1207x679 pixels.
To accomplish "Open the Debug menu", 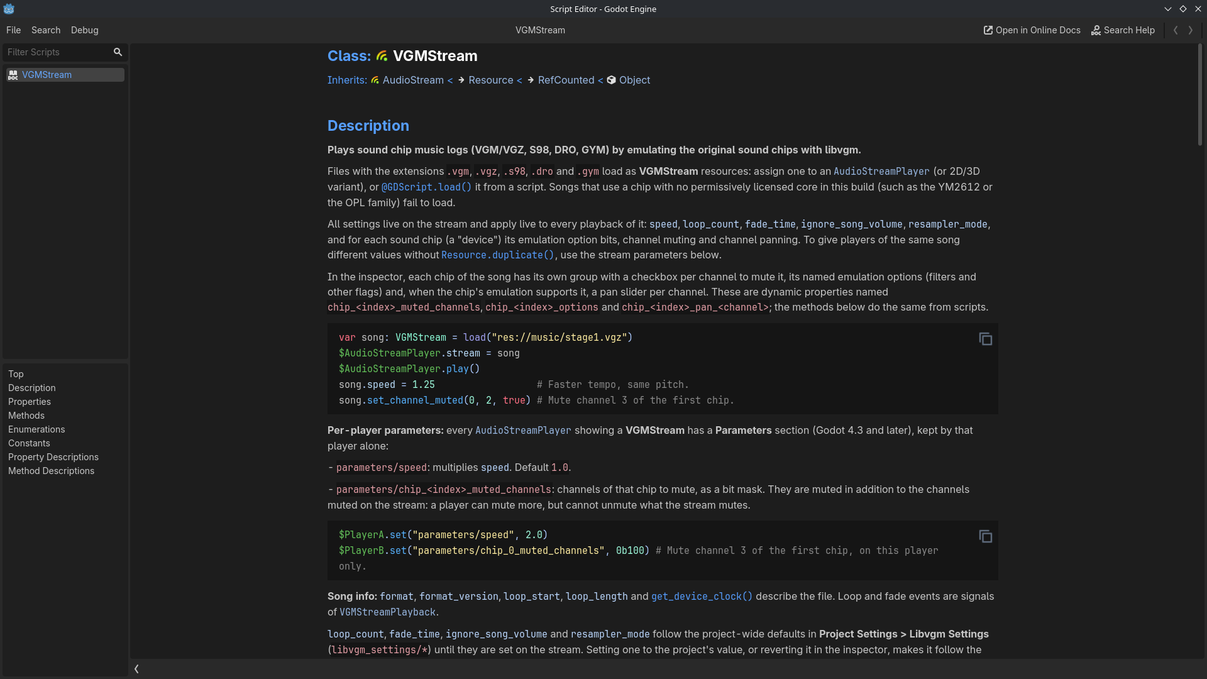I will click(x=85, y=30).
